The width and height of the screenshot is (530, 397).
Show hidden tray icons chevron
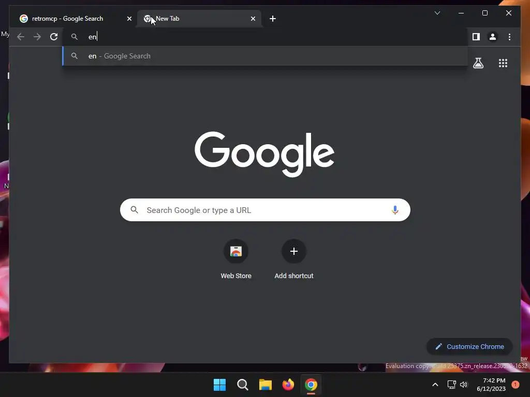(435, 385)
